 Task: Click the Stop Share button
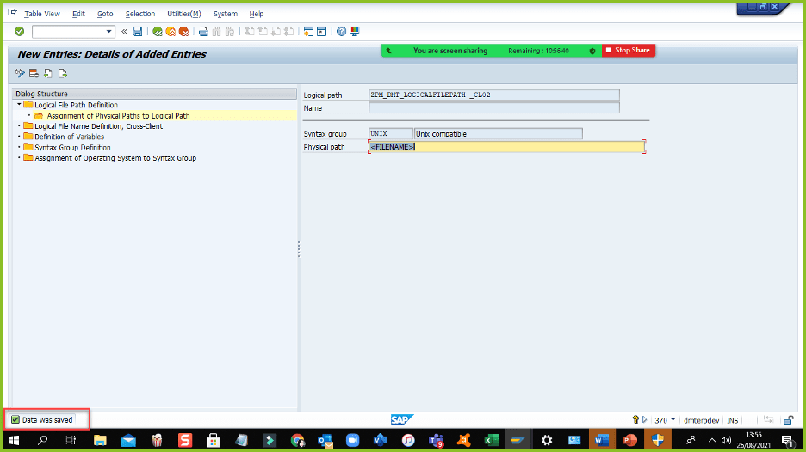click(x=629, y=51)
